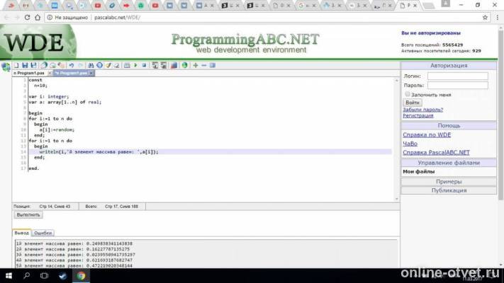Expand the Примеры panel

[x=449, y=182]
